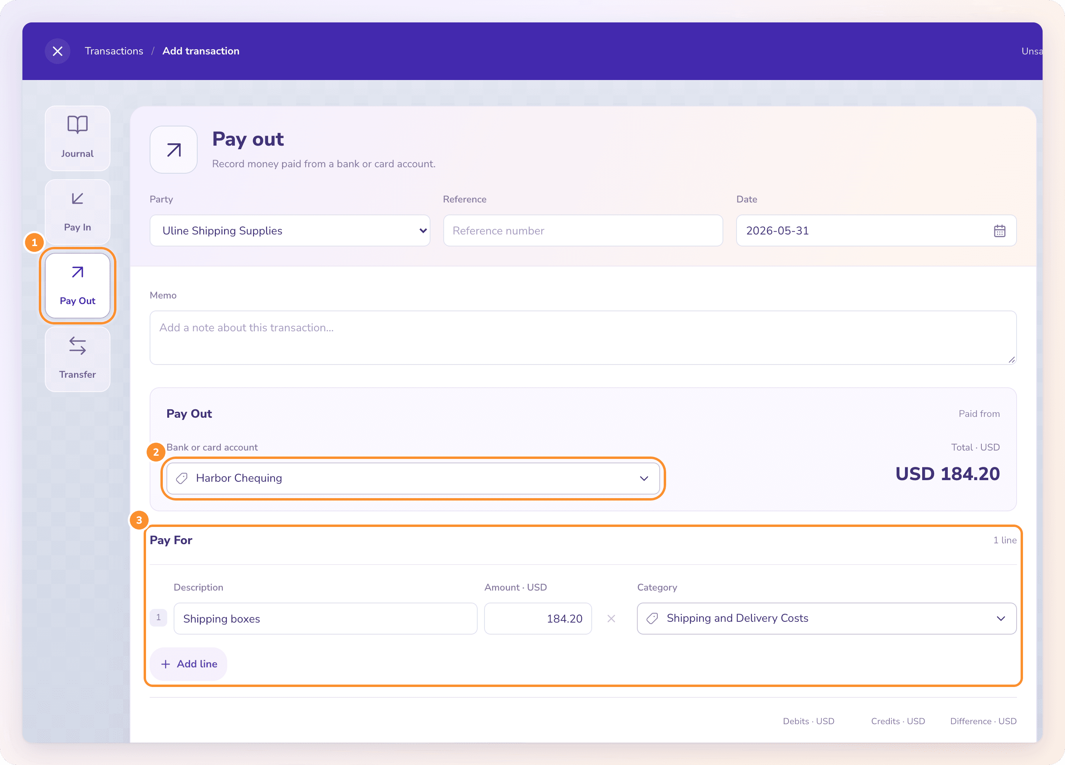Image resolution: width=1065 pixels, height=765 pixels.
Task: Edit the Shipping boxes description field
Action: (325, 619)
